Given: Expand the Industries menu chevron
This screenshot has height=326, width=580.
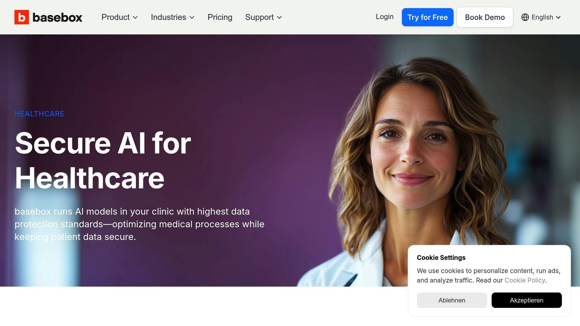Looking at the screenshot, I should coord(192,18).
